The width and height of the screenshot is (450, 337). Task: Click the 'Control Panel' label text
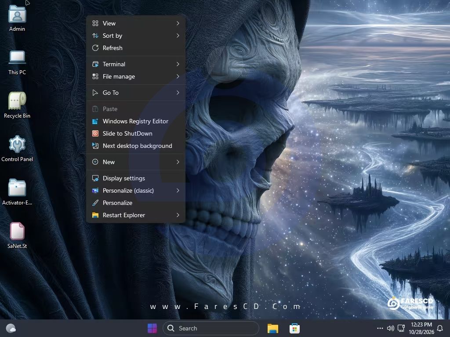point(17,159)
